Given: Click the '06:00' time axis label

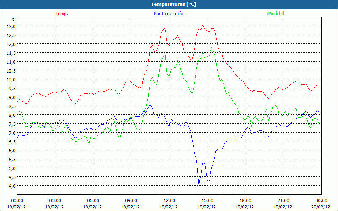Looking at the screenshot, I should (x=93, y=201).
